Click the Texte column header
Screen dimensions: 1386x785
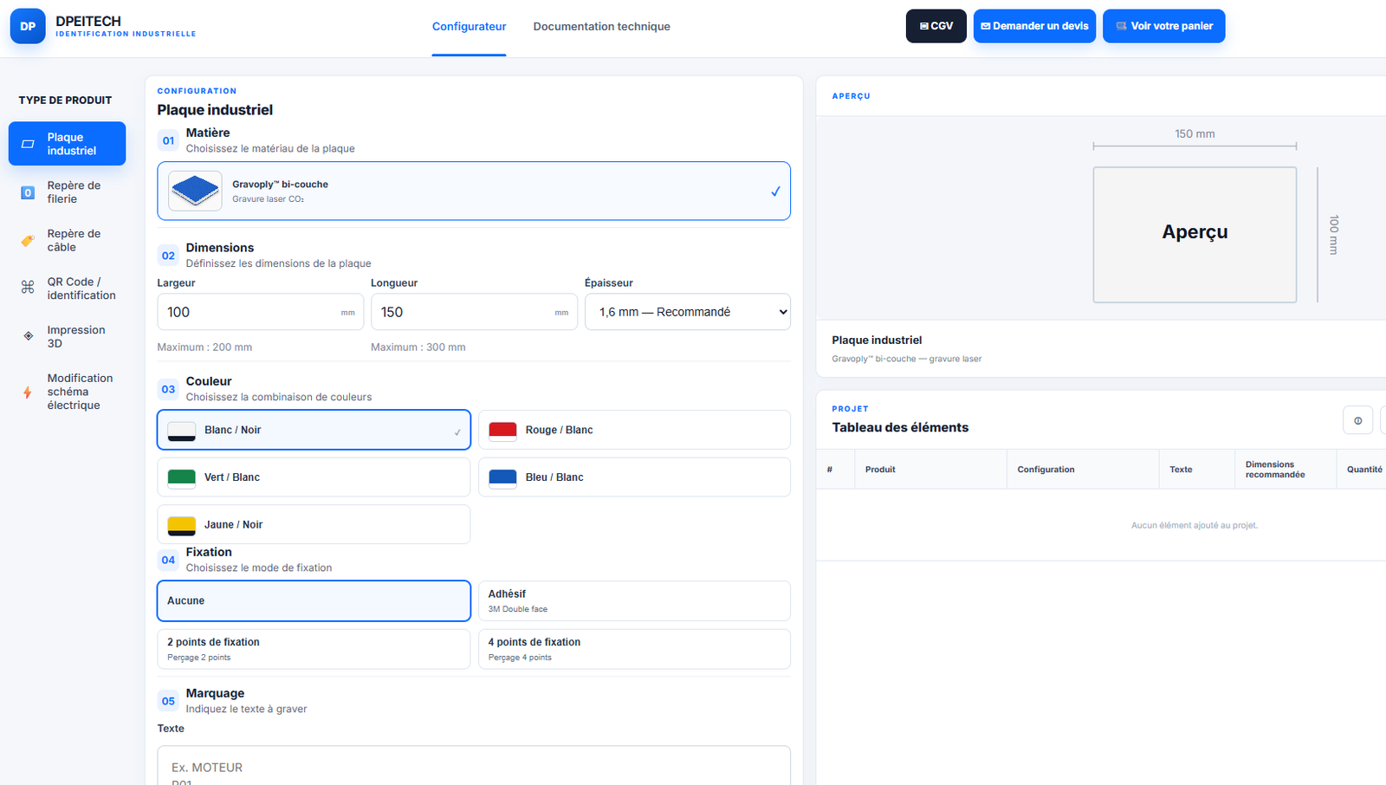tap(1181, 470)
